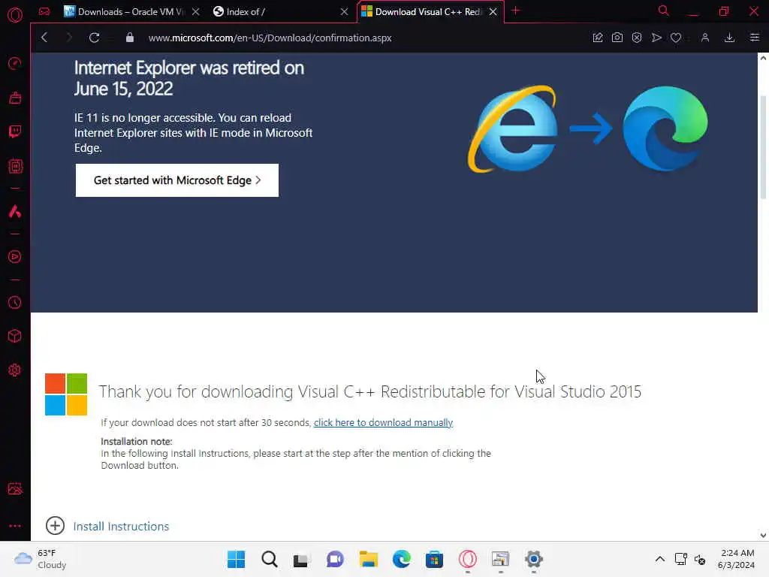This screenshot has width=769, height=577.
Task: Expand Install Instructions plus circle
Action: click(x=55, y=525)
